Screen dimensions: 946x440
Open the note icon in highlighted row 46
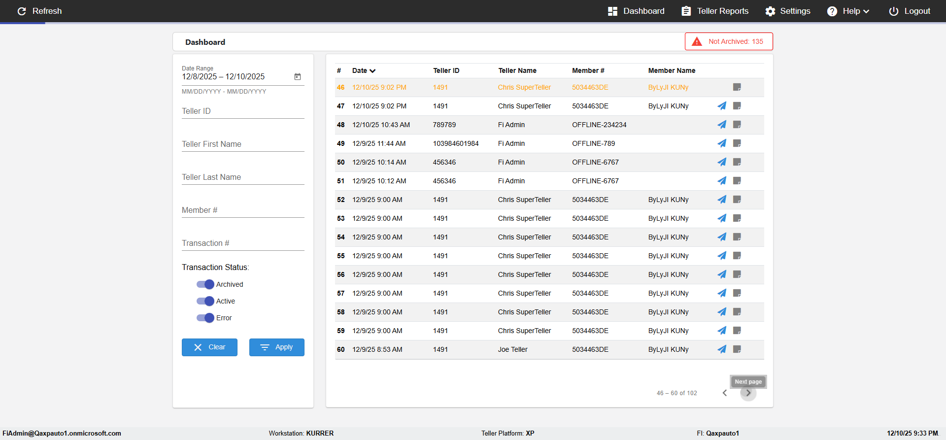click(x=737, y=87)
